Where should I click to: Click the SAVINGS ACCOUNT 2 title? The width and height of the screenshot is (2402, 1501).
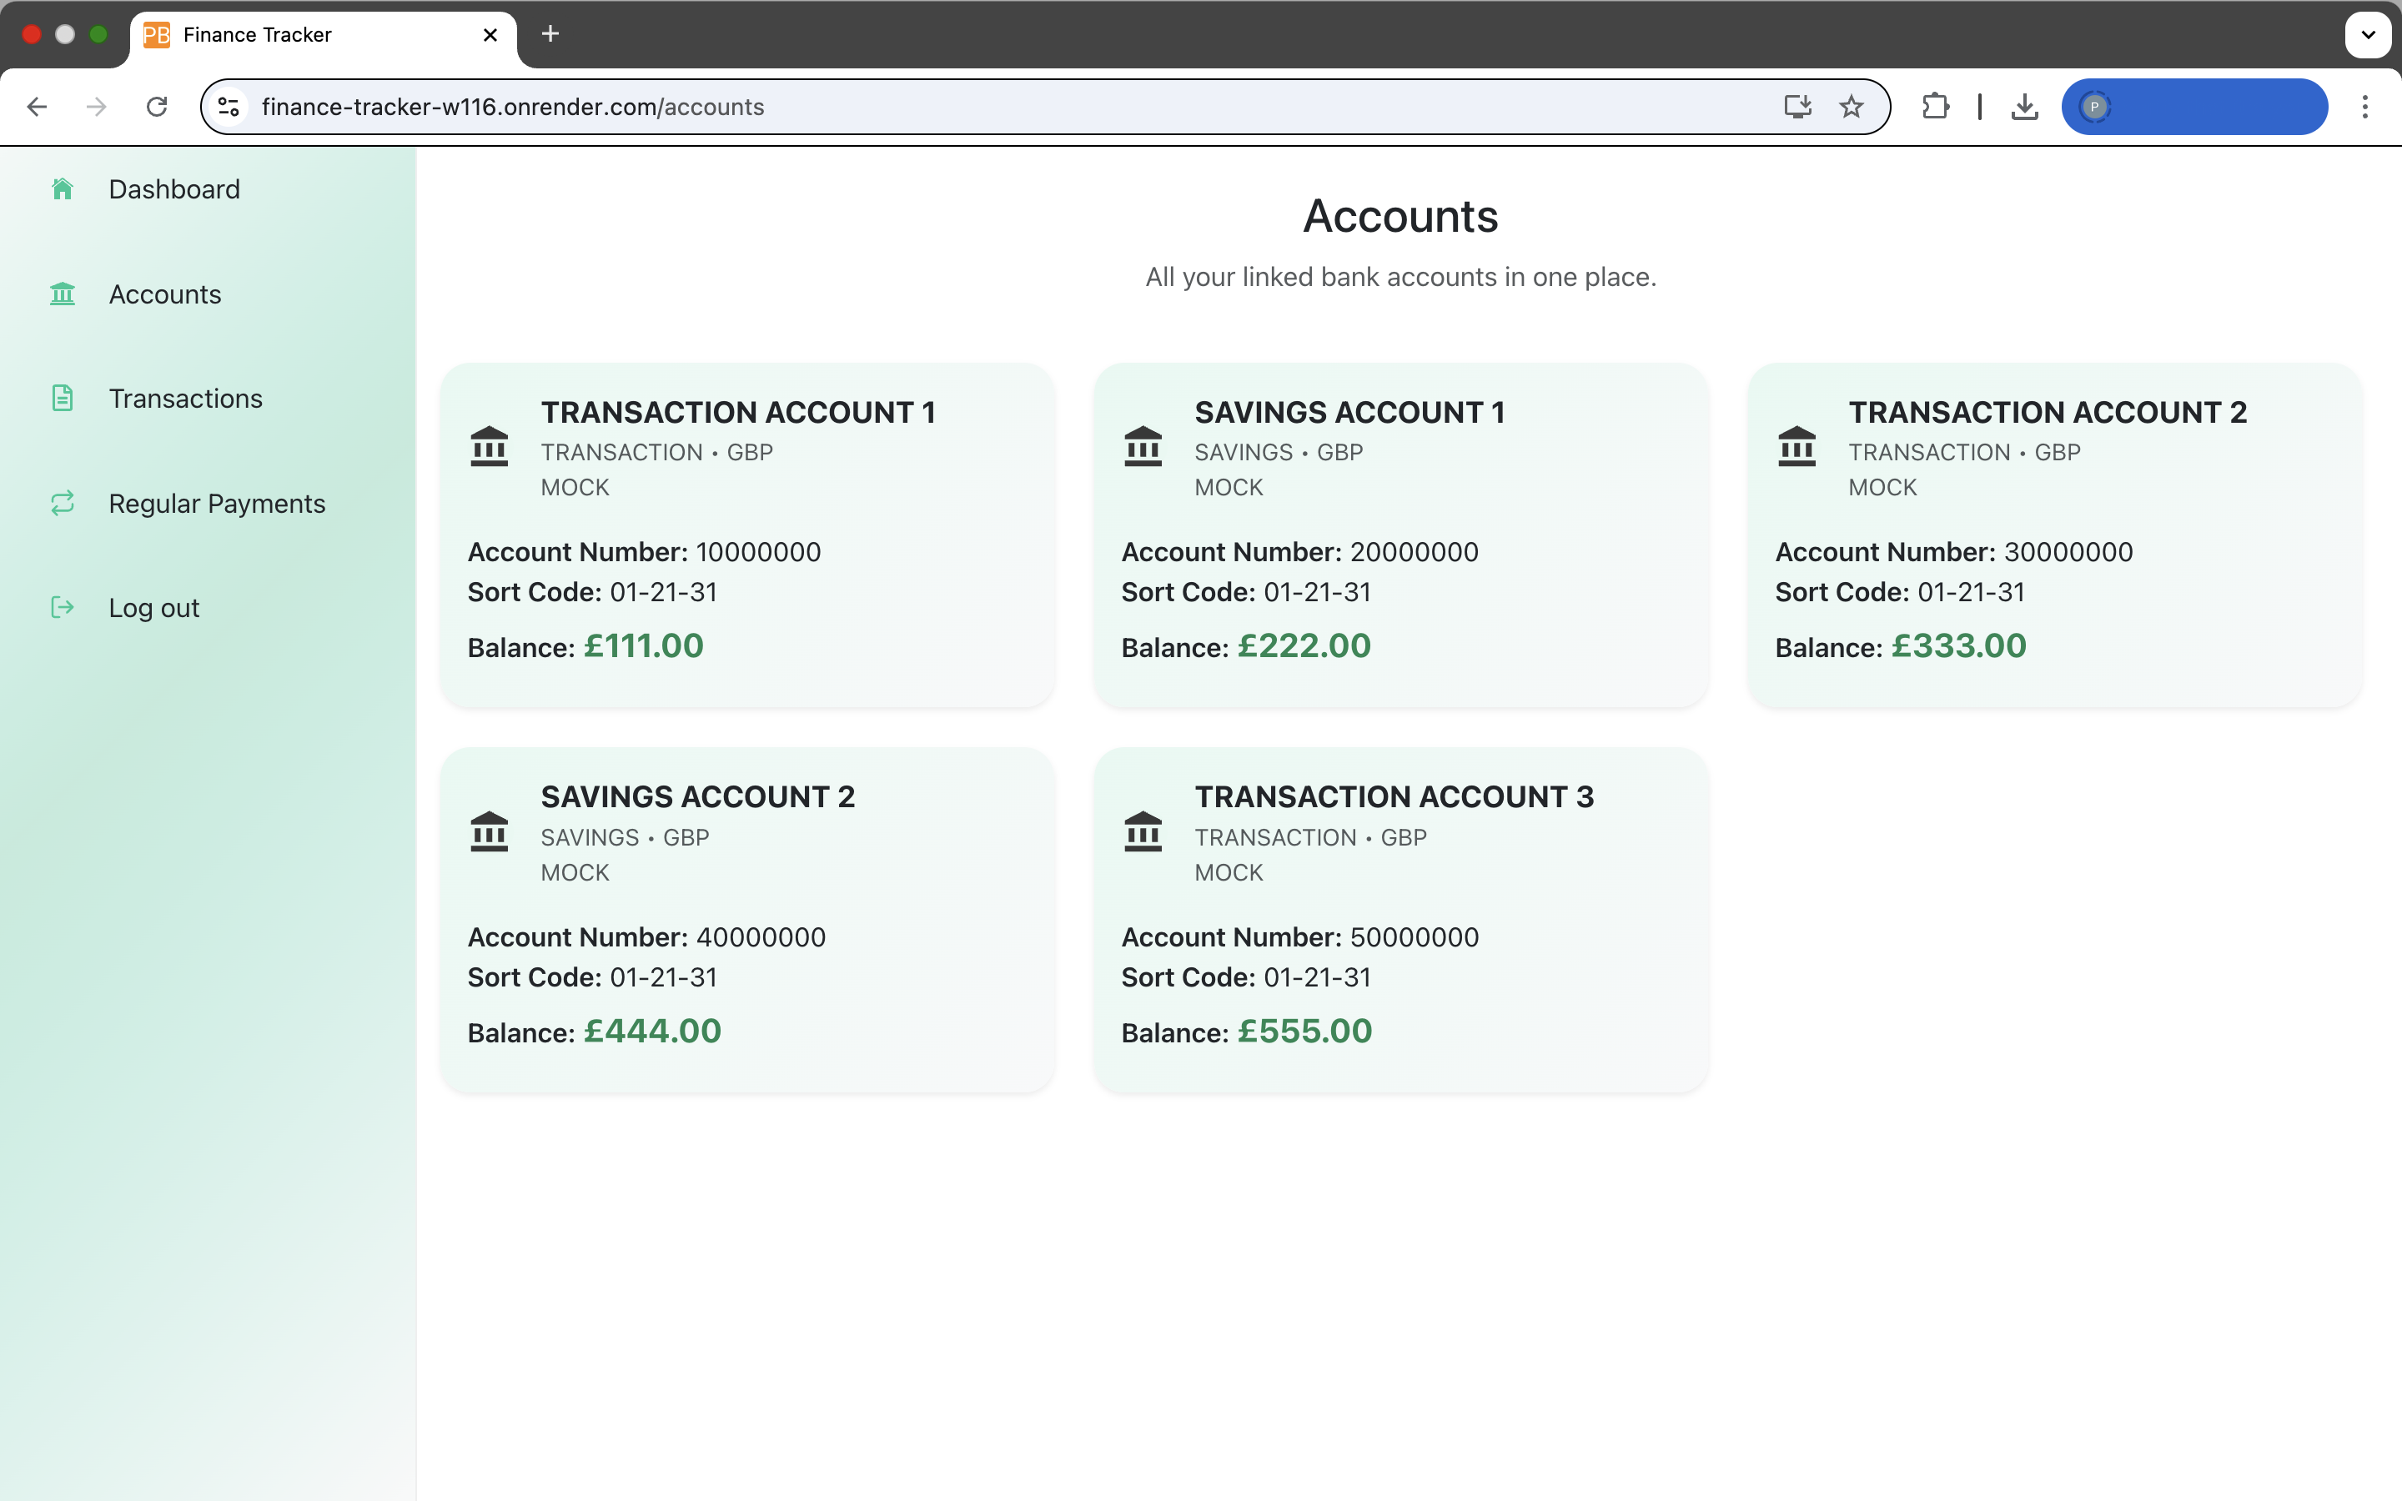pyautogui.click(x=698, y=796)
